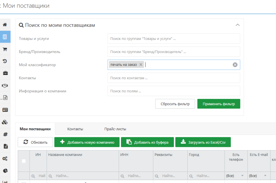Viewport: 276px width, 183px height.
Task: Open the 'Есть телефон' filter dropdown
Action: (235, 176)
